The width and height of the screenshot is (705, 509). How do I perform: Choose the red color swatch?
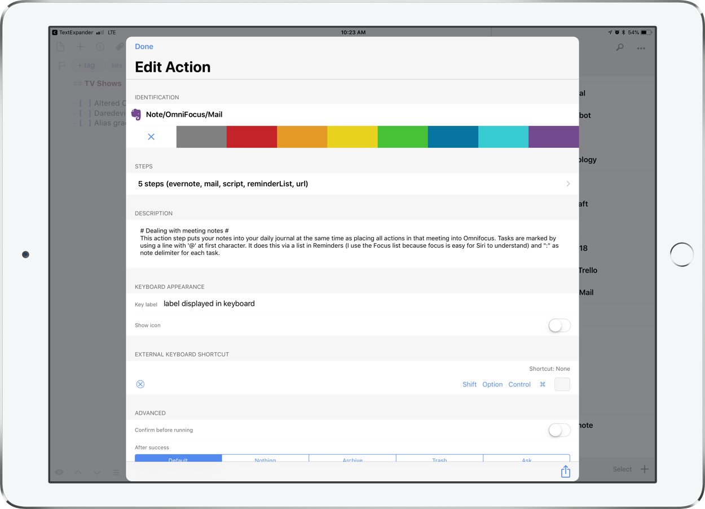point(252,137)
